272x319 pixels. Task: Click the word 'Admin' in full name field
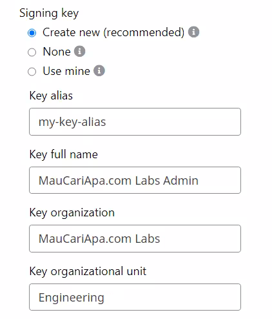coord(180,180)
